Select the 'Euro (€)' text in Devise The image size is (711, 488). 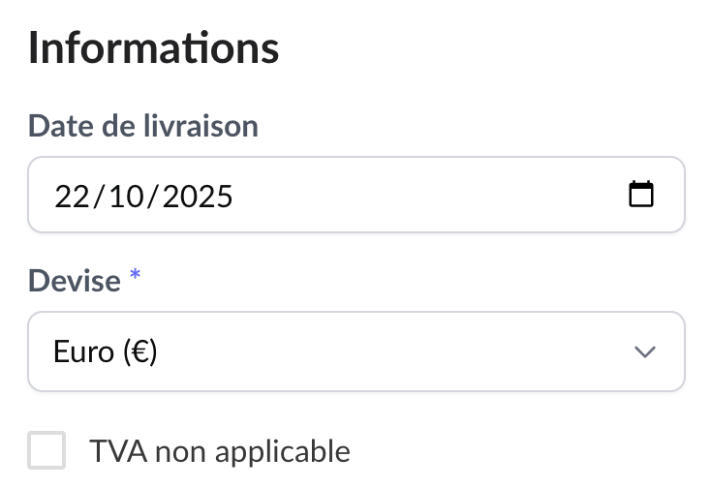click(x=106, y=351)
